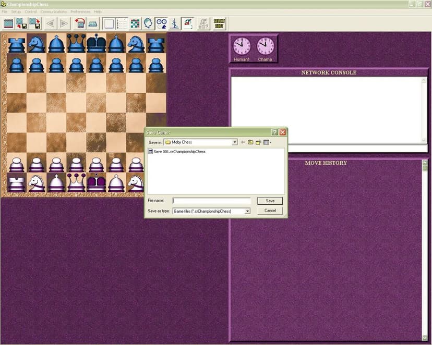The image size is (432, 345).
Task: Focus the File name input field
Action: (x=212, y=201)
